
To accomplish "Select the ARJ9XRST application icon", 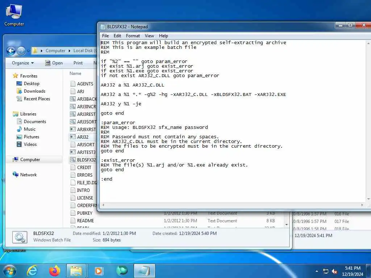I will click(73, 129).
